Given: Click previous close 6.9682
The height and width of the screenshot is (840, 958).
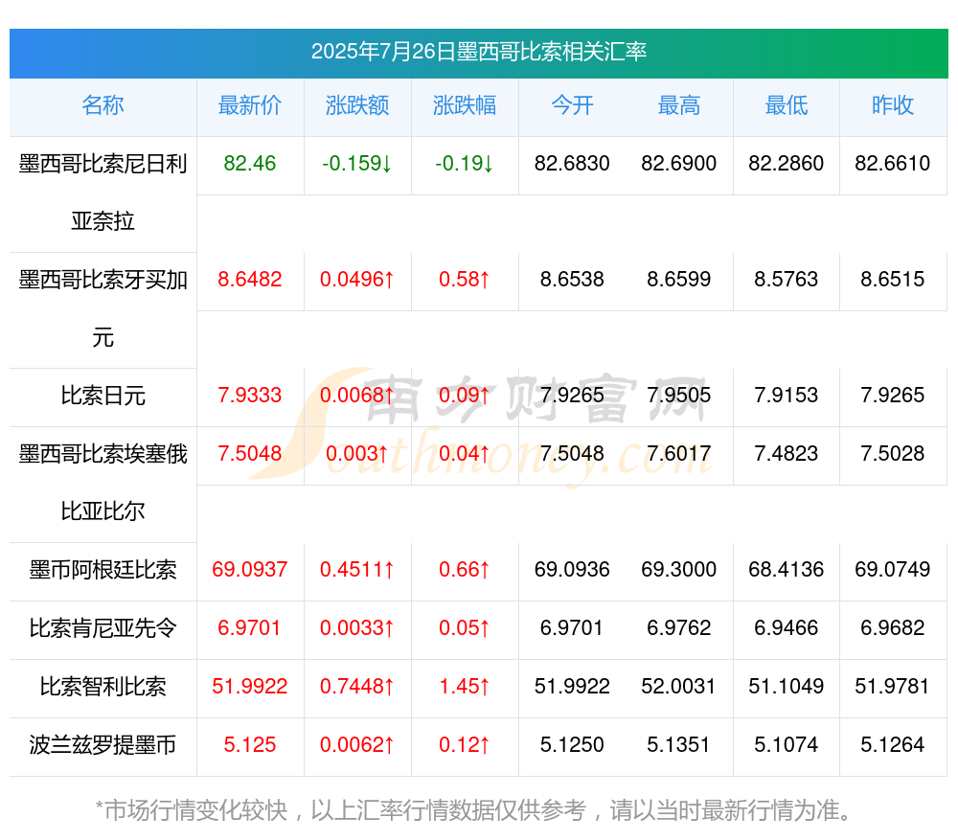Looking at the screenshot, I should click(x=893, y=628).
